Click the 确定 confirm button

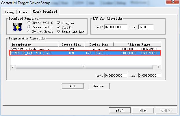tap(120, 110)
